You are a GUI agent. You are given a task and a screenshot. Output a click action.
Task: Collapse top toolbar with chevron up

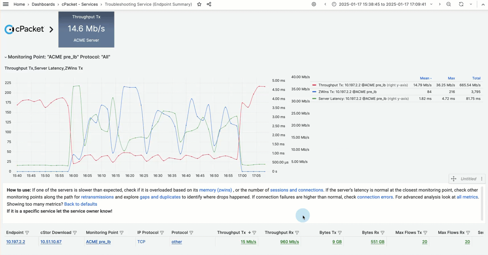[483, 4]
